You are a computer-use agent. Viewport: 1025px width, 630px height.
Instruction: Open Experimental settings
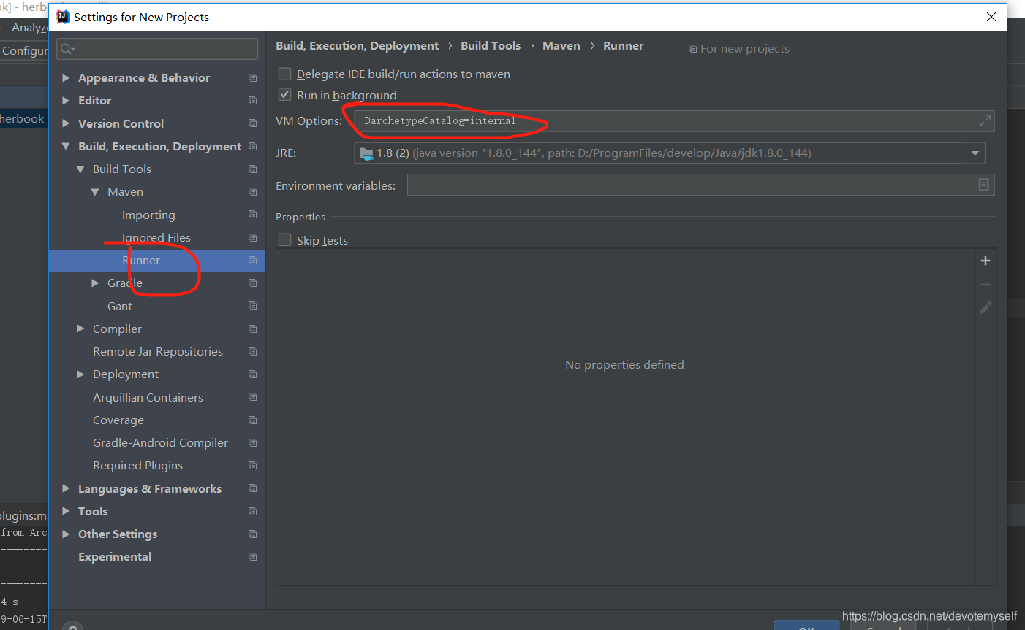click(x=115, y=556)
